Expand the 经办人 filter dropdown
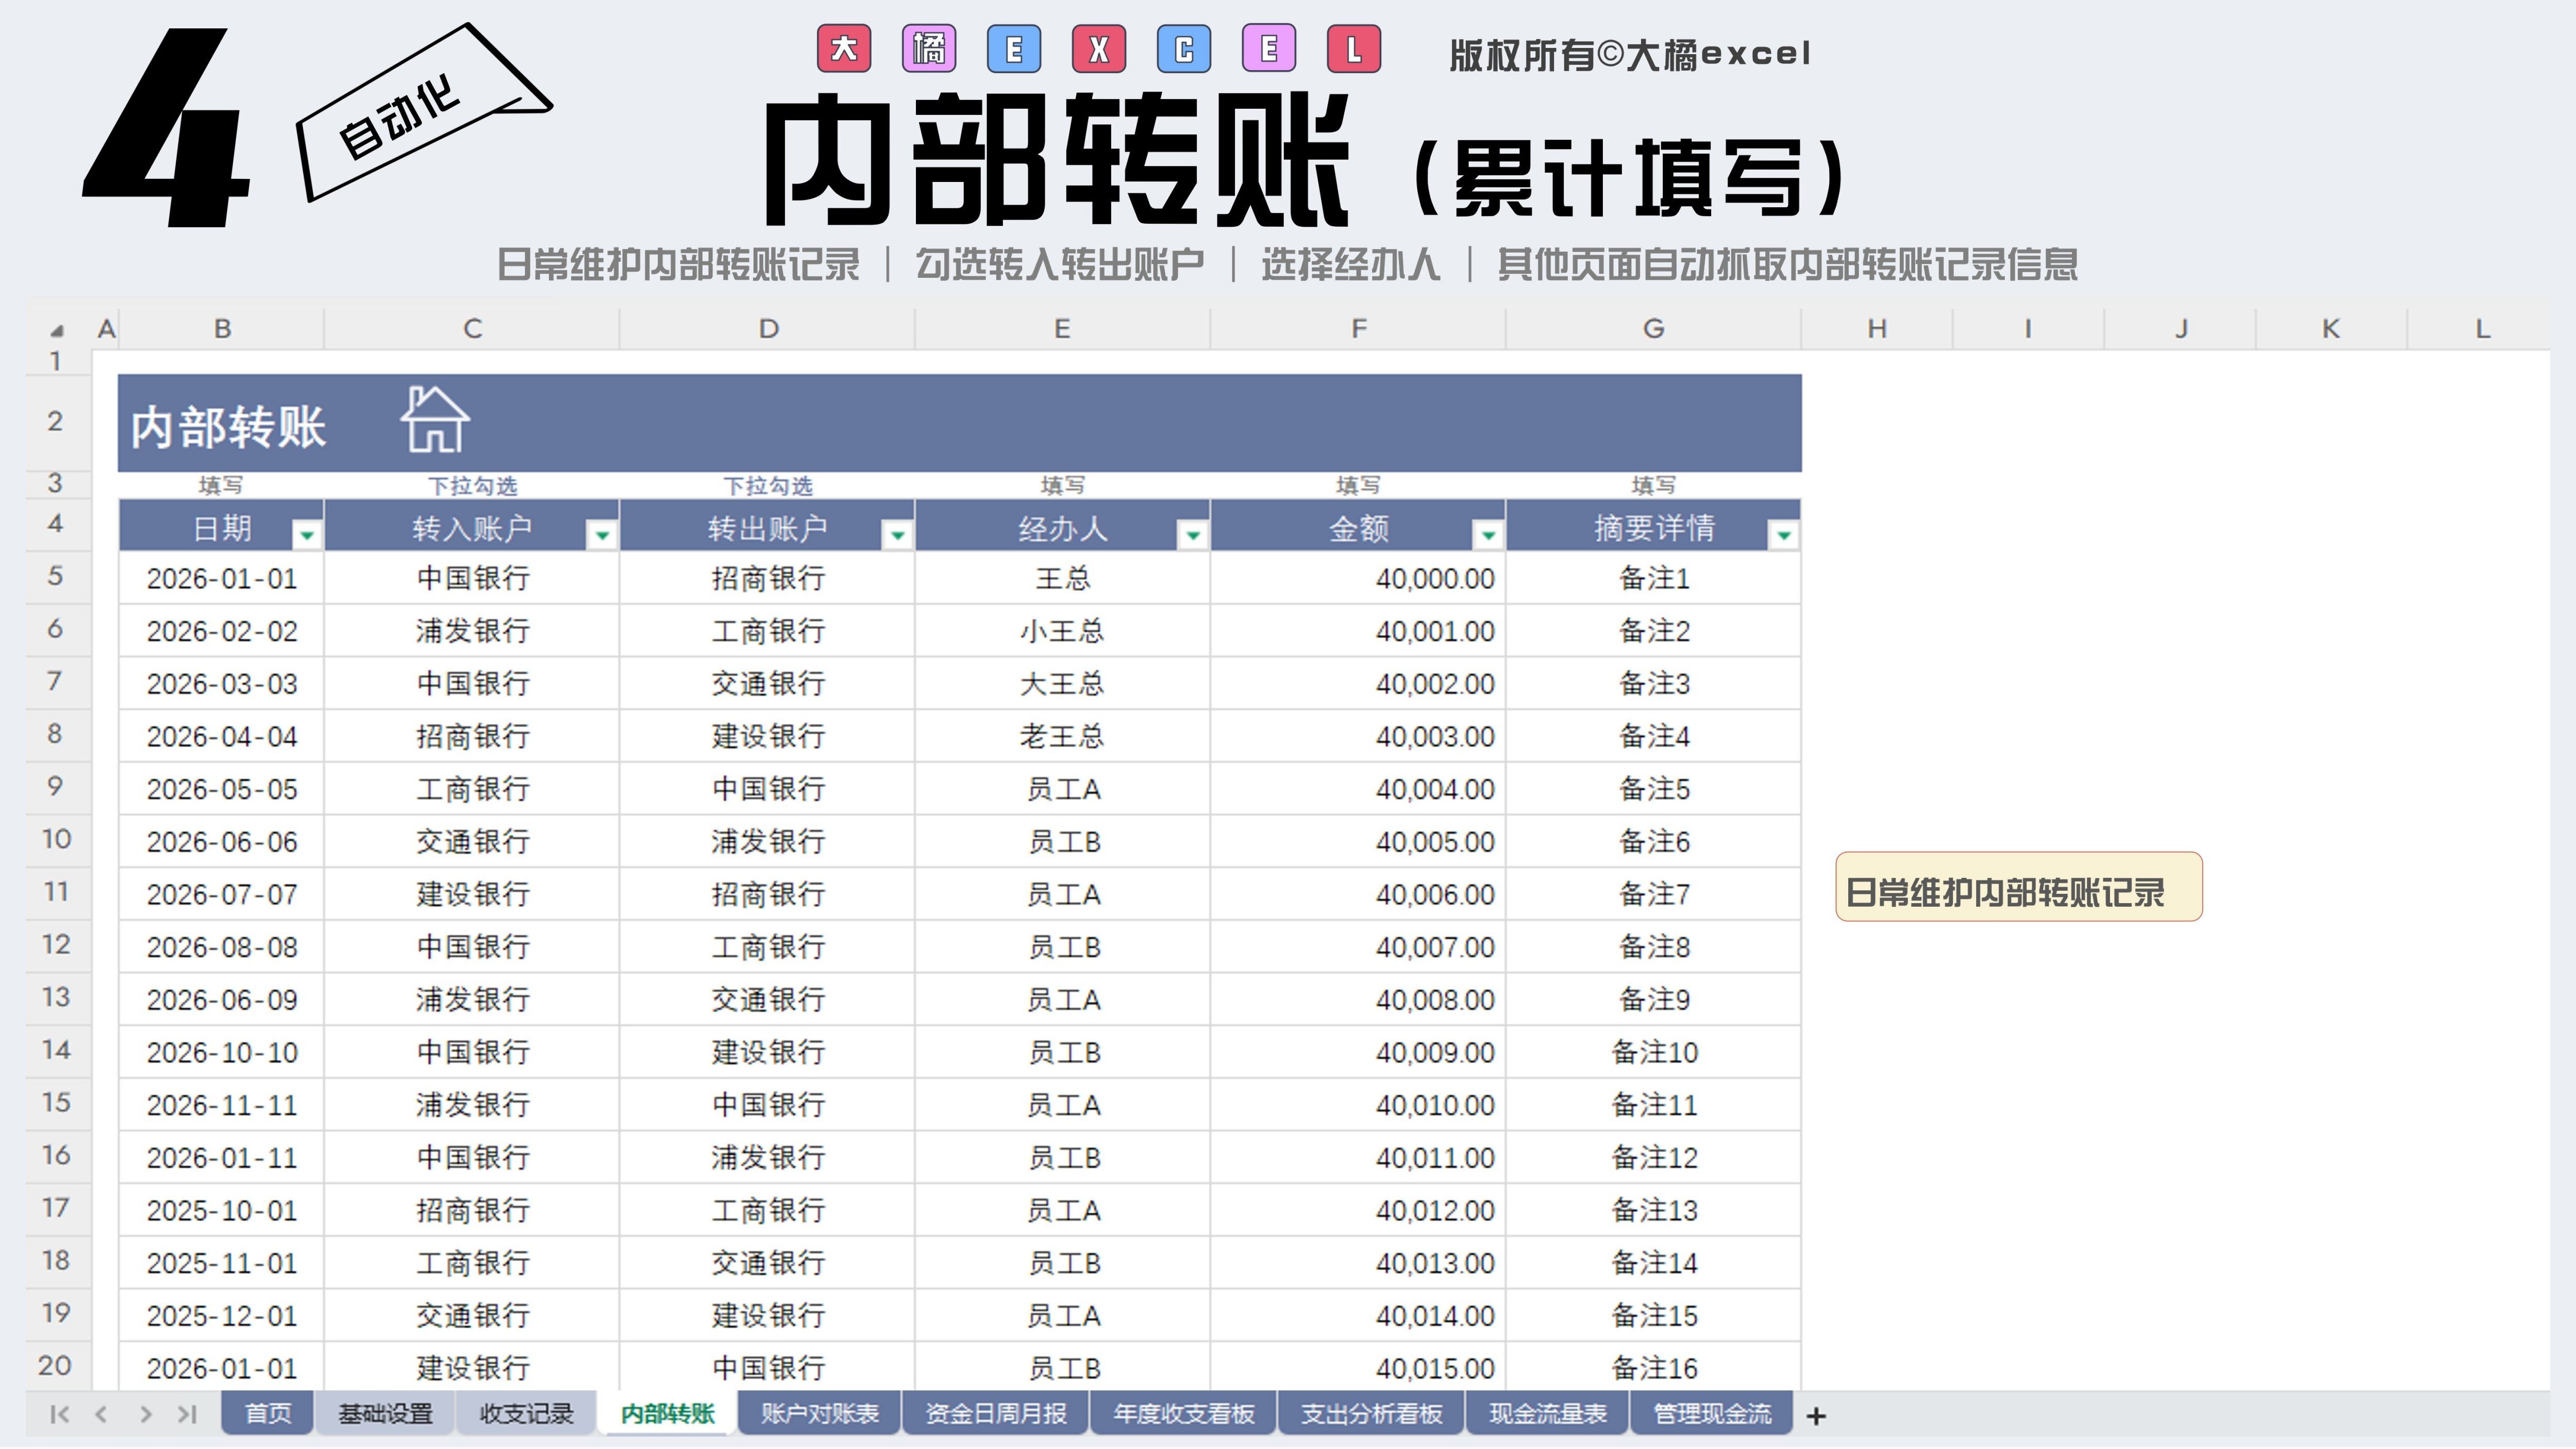The height and width of the screenshot is (1449, 2576). click(1192, 535)
